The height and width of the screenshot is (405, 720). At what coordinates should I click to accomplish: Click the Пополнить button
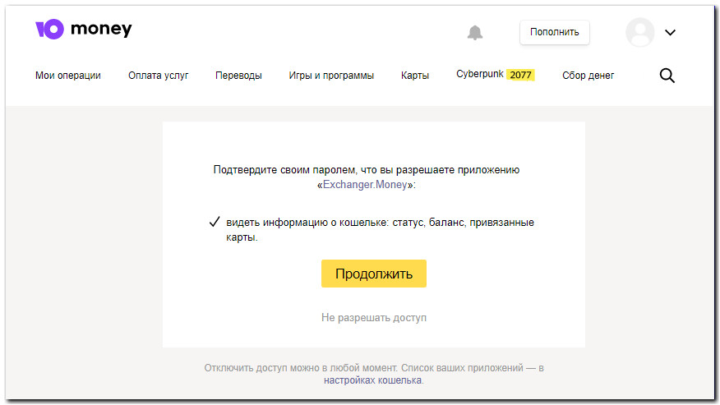(x=554, y=32)
